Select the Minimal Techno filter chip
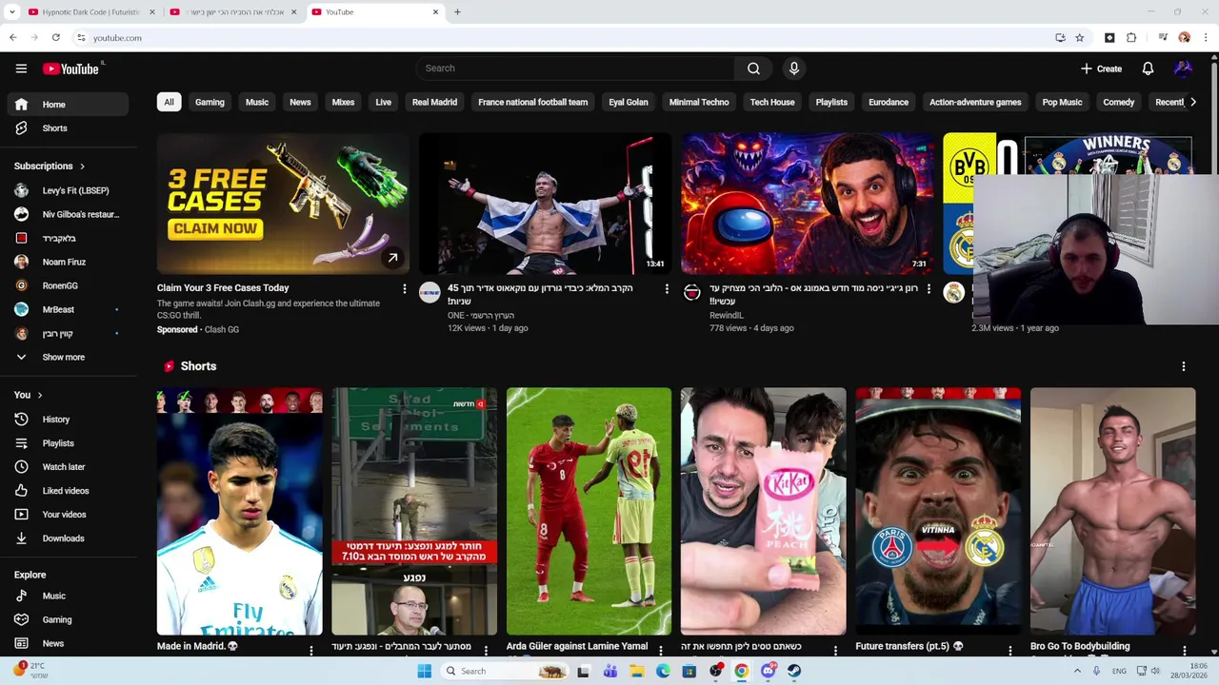 699,102
